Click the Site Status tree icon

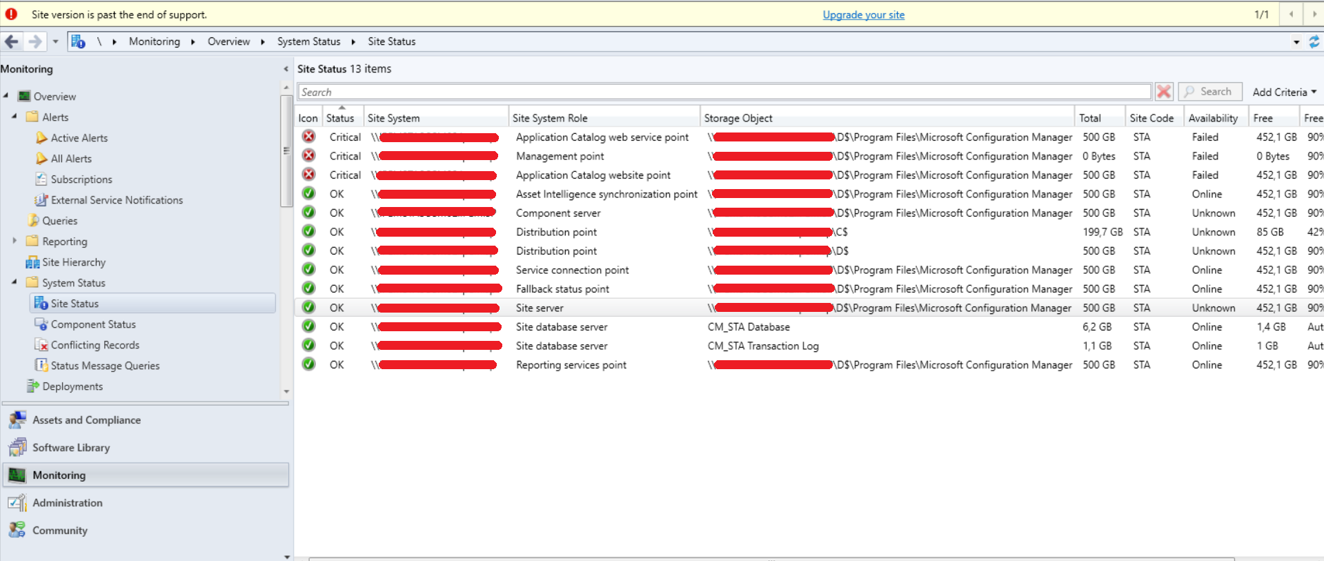tap(41, 303)
